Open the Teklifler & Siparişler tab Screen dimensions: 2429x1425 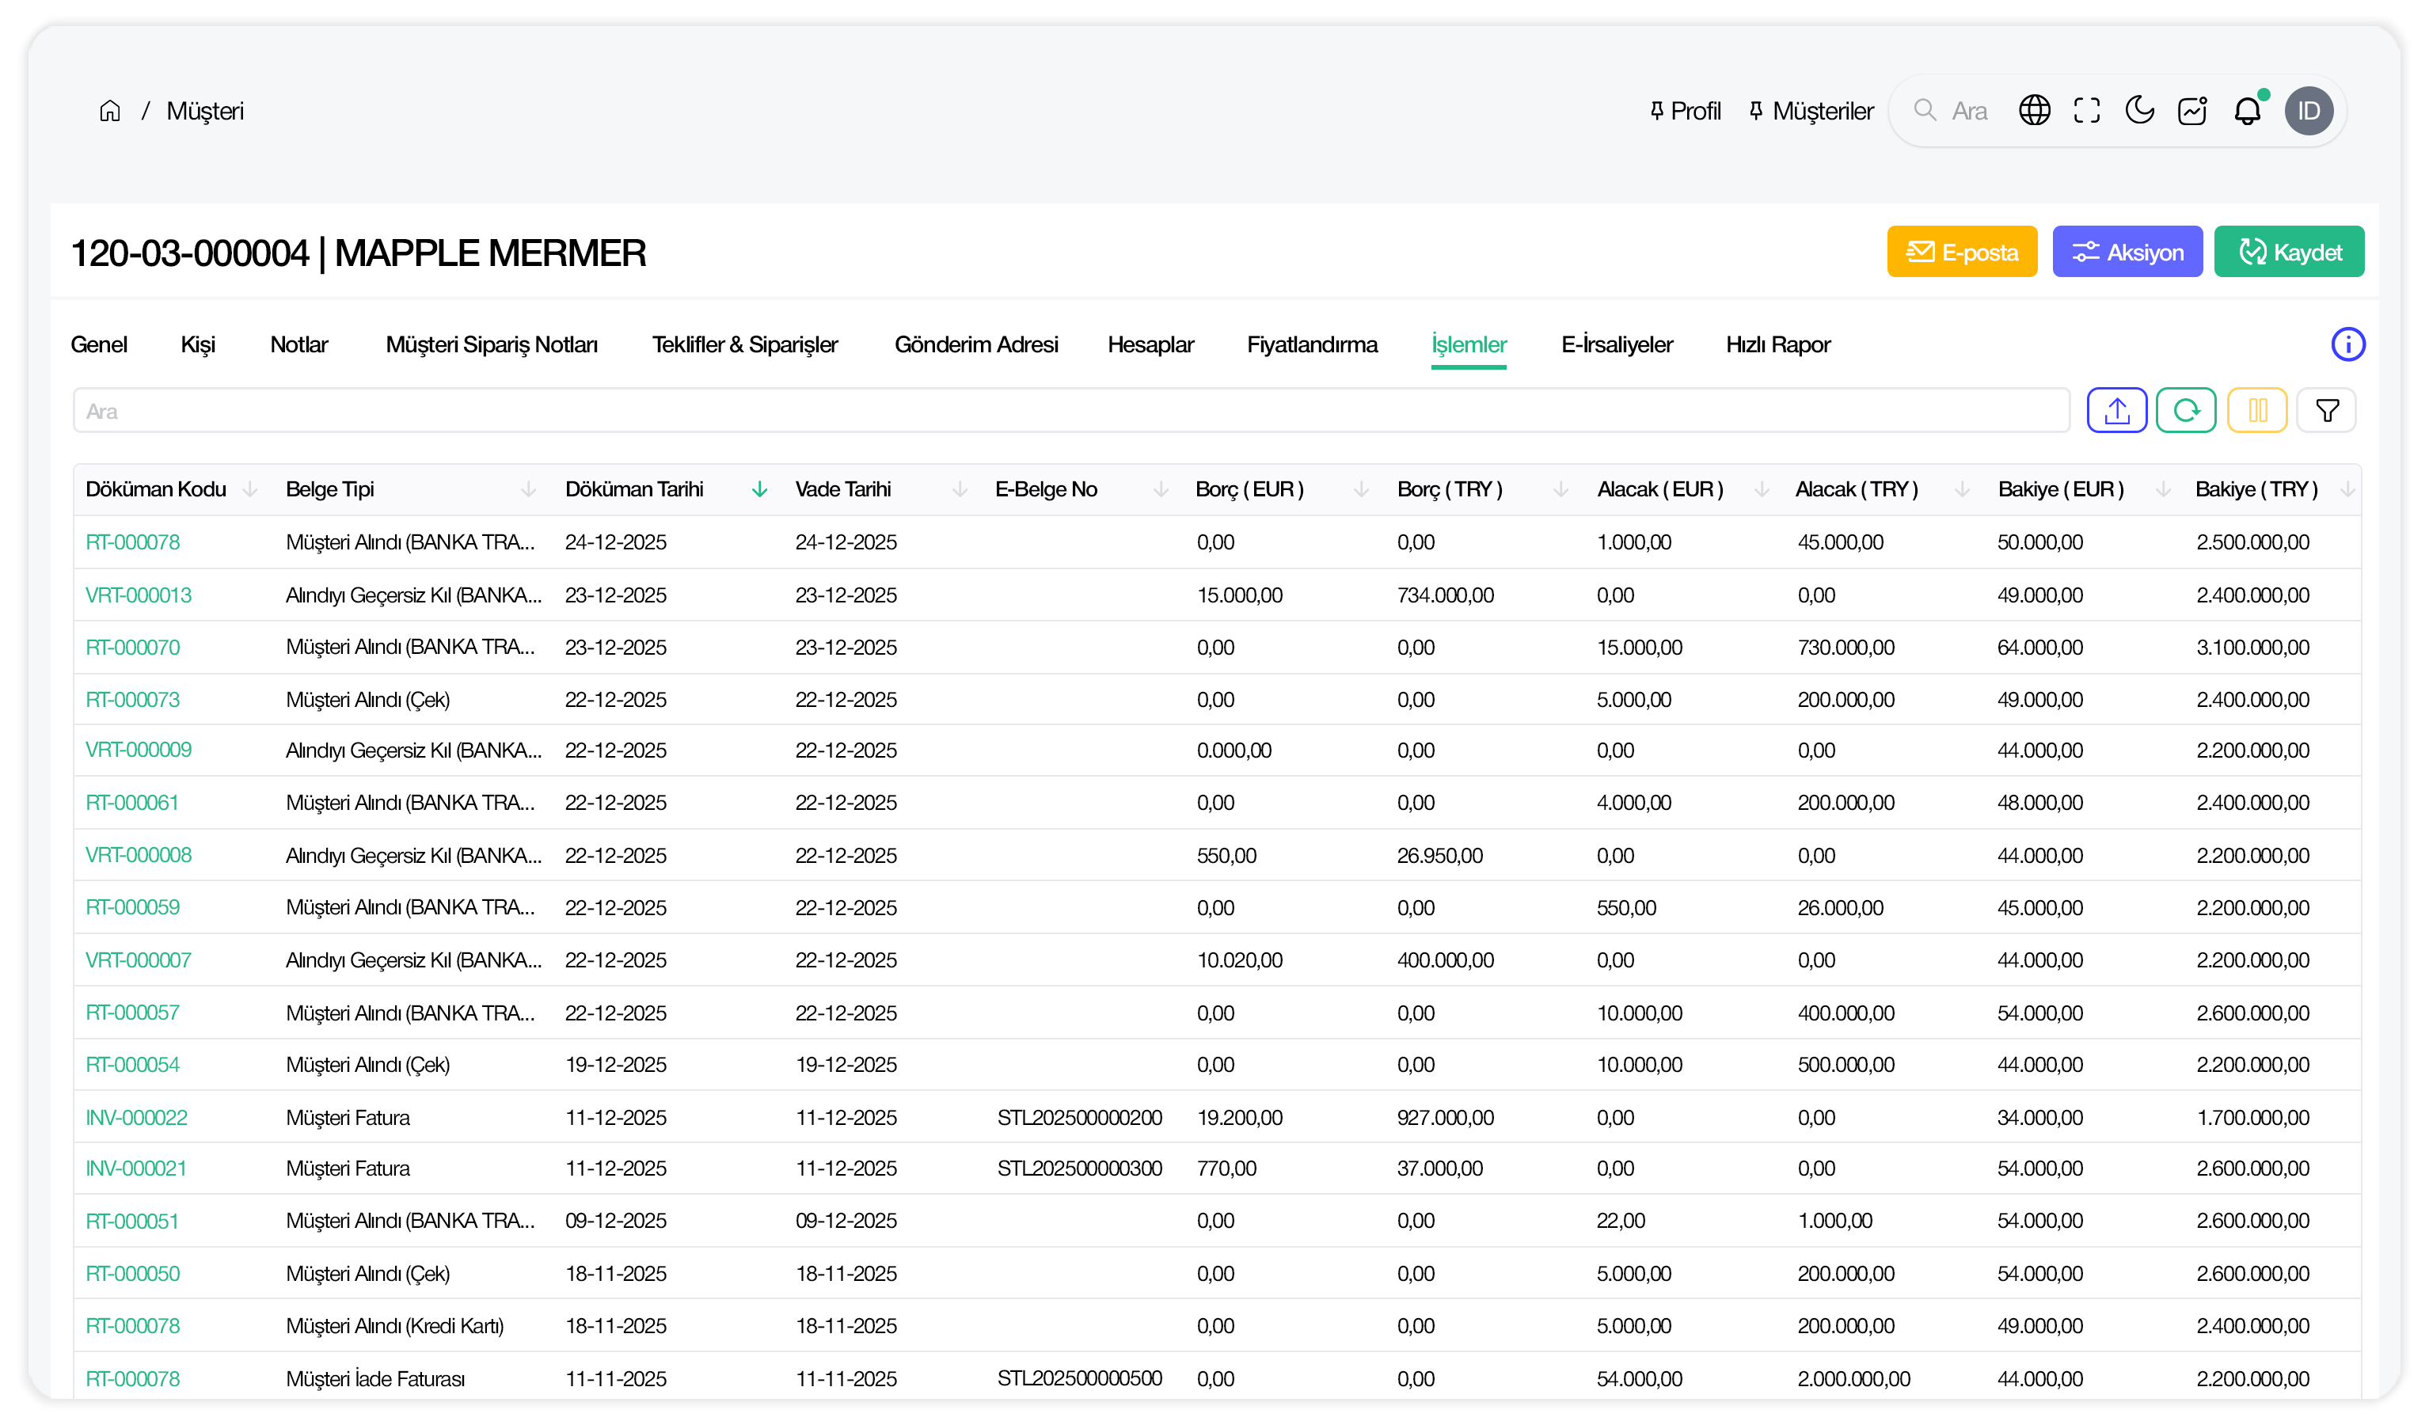pos(744,345)
